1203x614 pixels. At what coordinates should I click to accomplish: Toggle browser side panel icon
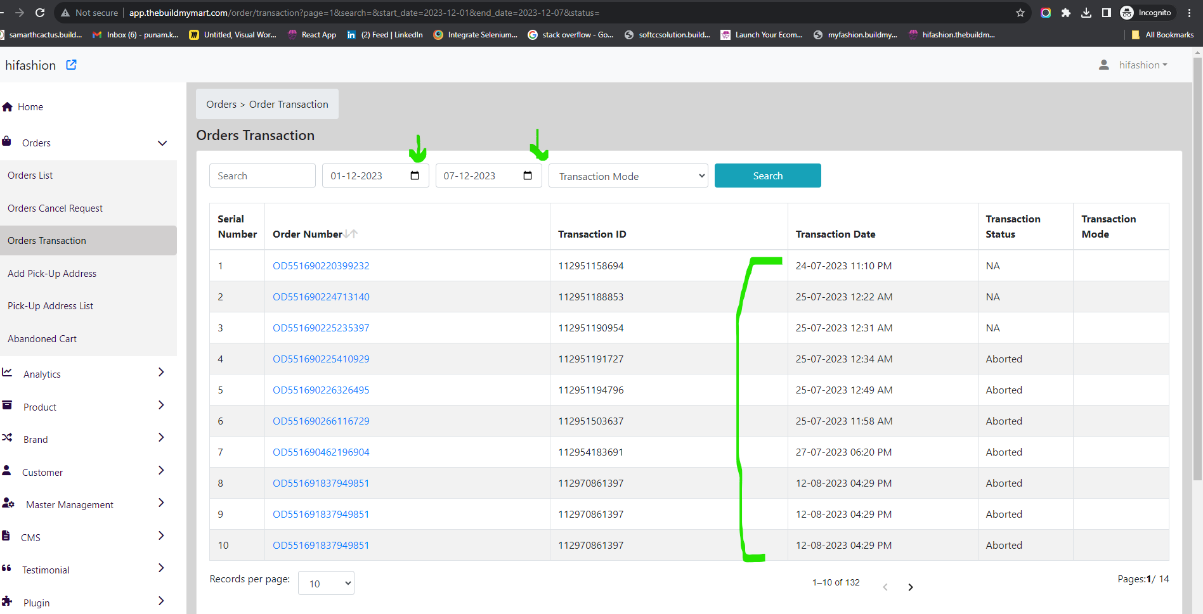[1107, 13]
